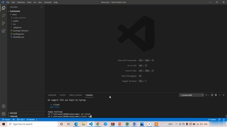Open launch profile dropdown next to plus

[x=209, y=95]
